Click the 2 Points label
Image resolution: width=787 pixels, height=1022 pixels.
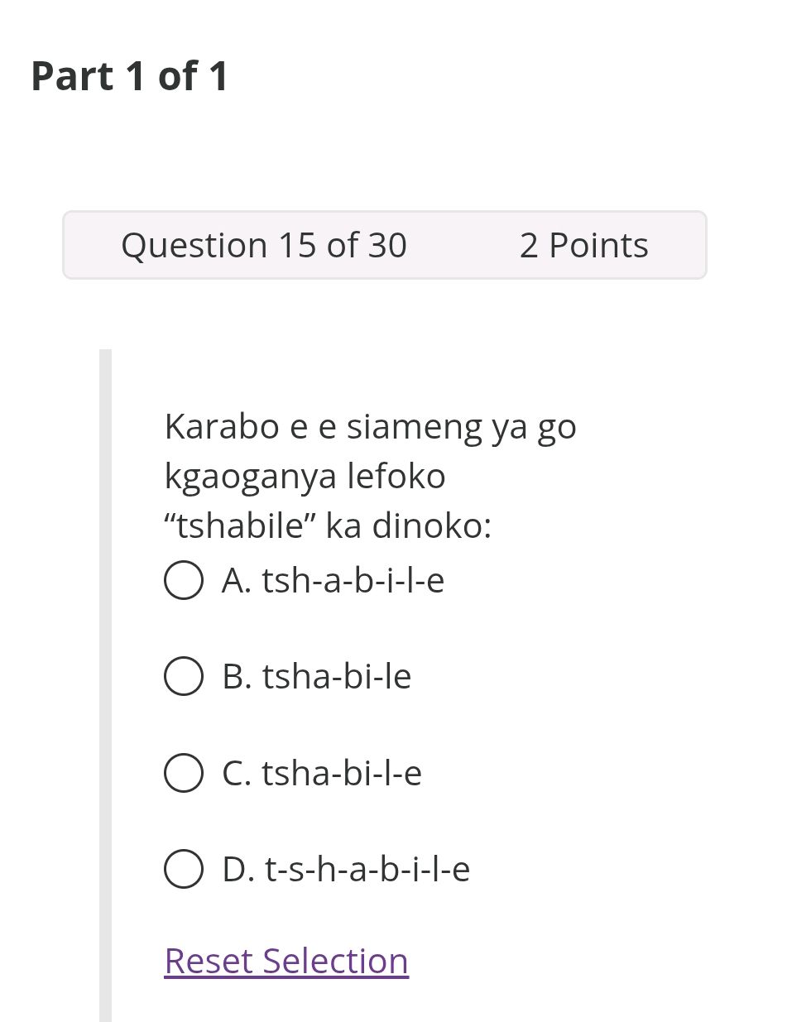583,245
